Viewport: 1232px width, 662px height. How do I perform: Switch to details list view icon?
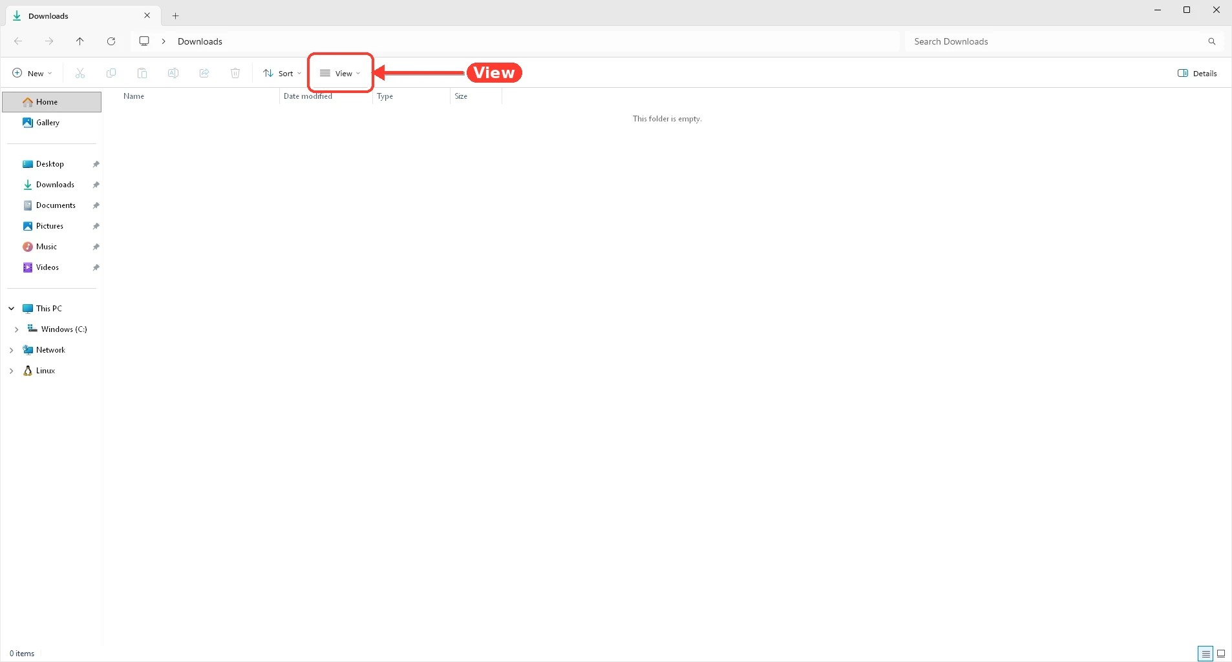1205,654
